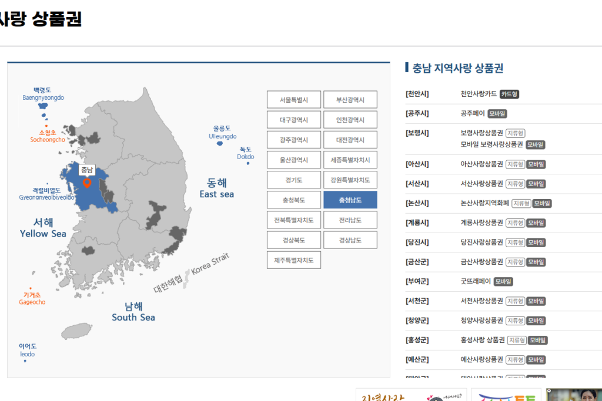The image size is (602, 401).
Task: Click the 충남 label tooltip on the map
Action: pyautogui.click(x=88, y=170)
